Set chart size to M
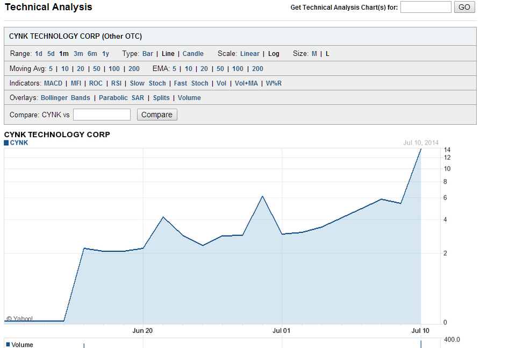This screenshot has height=348, width=516. (314, 54)
